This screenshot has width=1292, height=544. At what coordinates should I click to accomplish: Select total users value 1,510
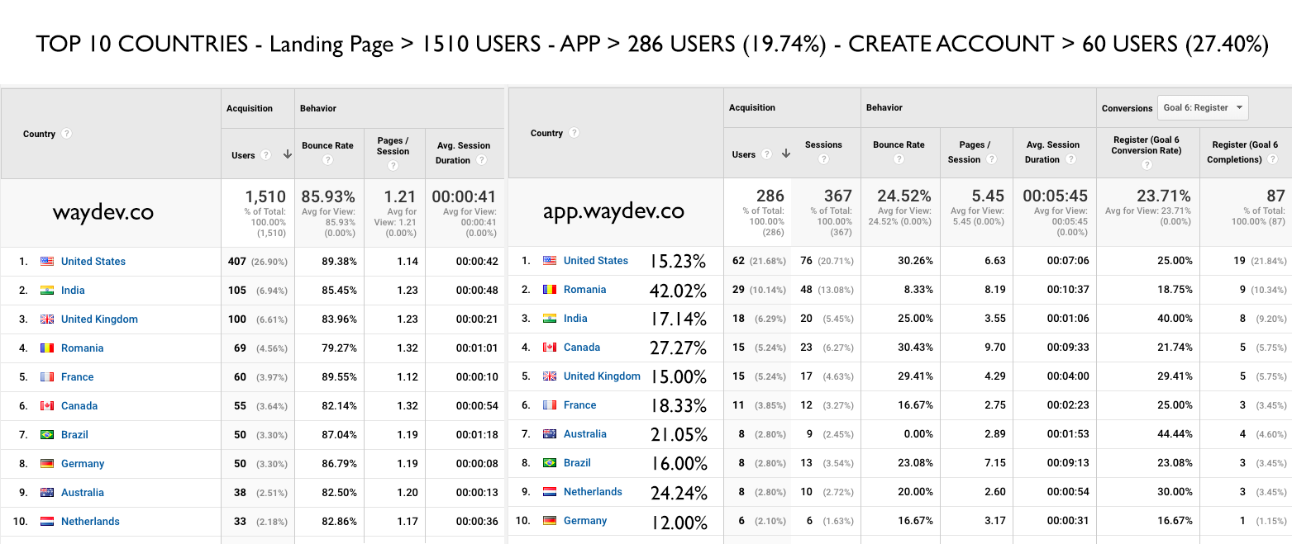265,197
